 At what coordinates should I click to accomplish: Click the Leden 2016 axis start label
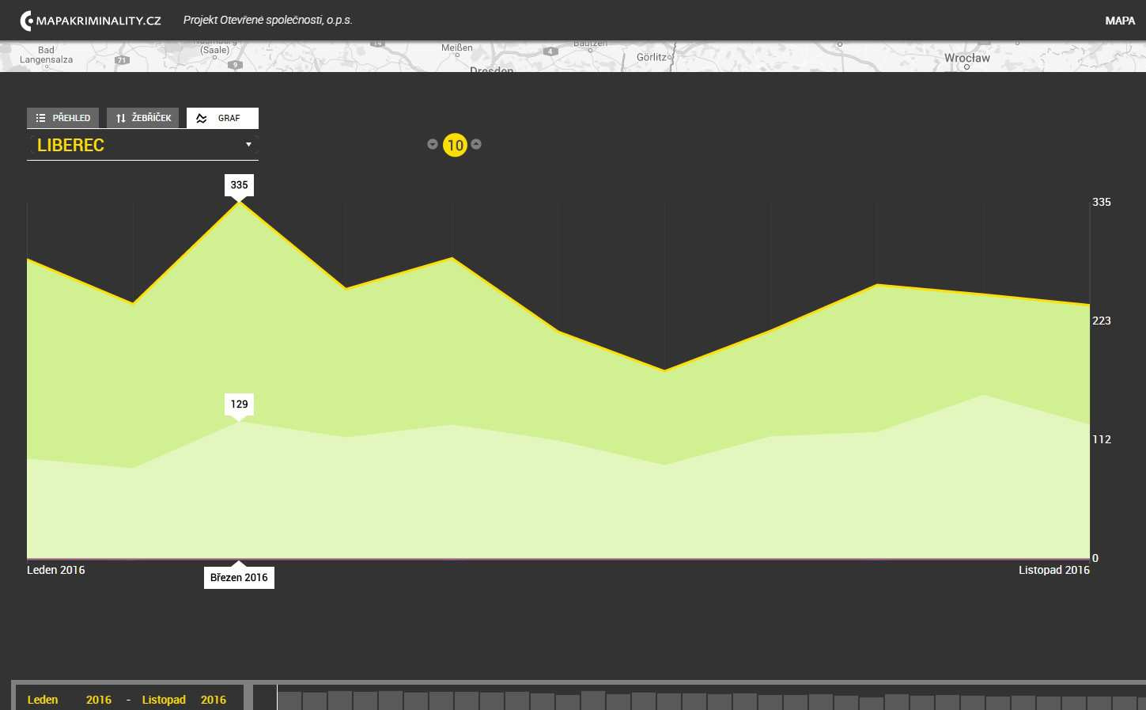56,570
